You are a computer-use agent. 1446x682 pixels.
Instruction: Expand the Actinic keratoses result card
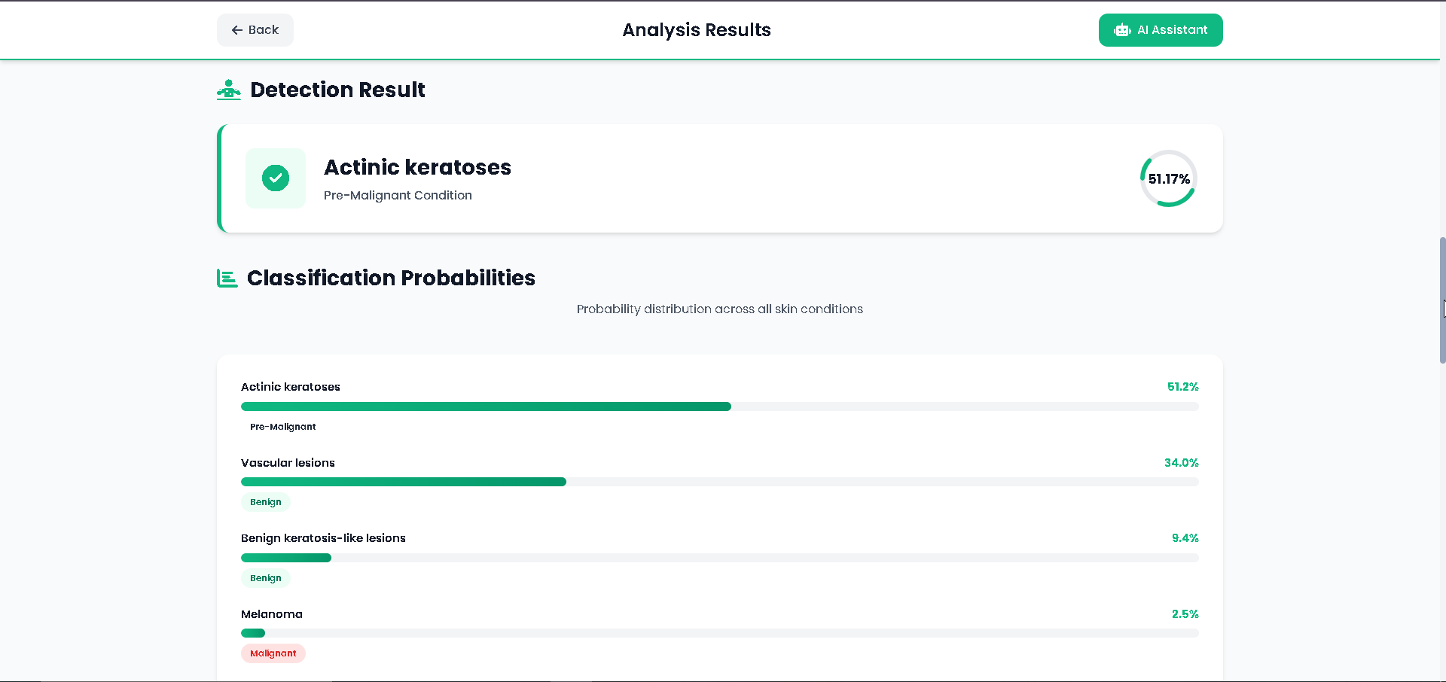pyautogui.click(x=719, y=178)
